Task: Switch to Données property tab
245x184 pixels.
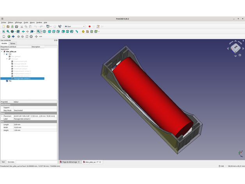Action: [11, 162]
